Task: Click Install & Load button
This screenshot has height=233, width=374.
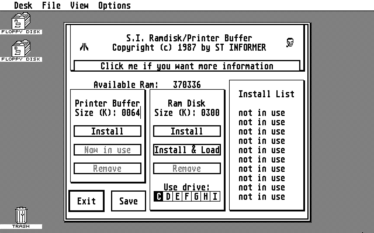Action: coord(187,150)
